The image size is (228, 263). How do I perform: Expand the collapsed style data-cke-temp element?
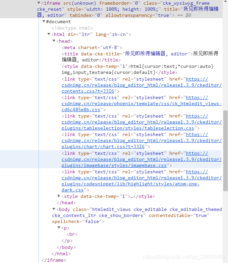coord(59,195)
